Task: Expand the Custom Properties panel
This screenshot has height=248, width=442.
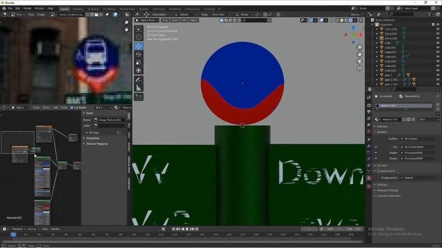Action: [x=389, y=196]
